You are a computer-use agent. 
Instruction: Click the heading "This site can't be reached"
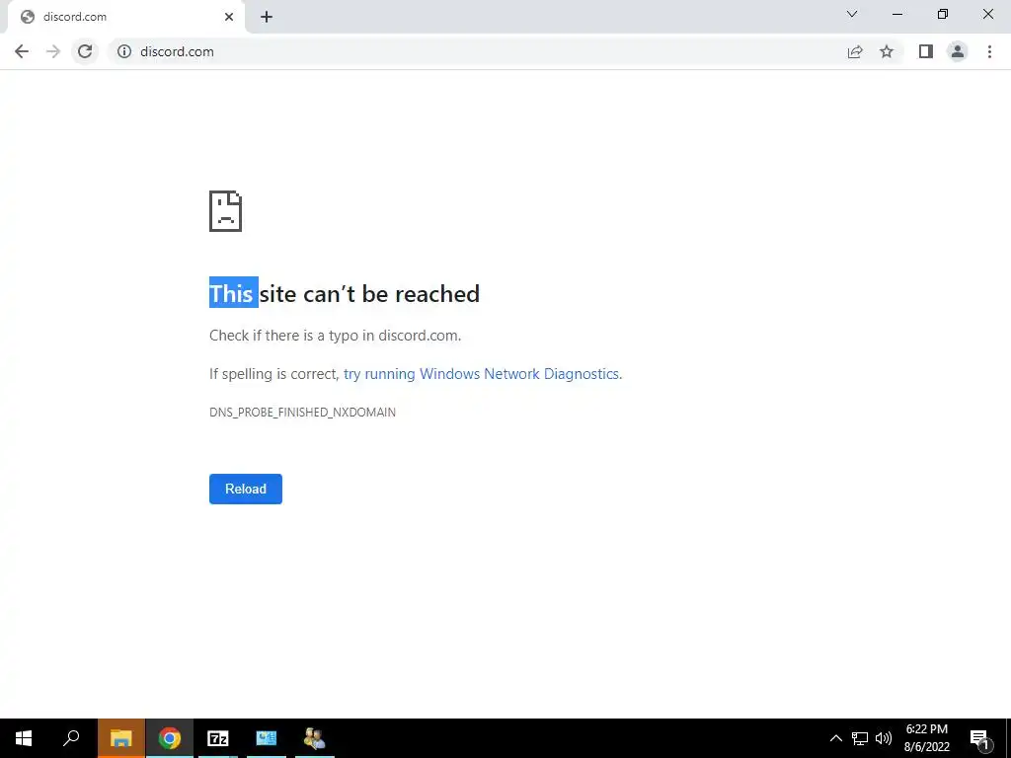(345, 294)
